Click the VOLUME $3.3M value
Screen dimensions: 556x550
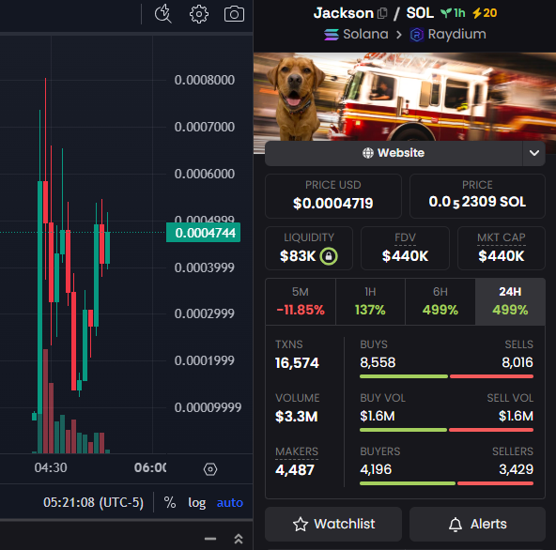pos(297,417)
